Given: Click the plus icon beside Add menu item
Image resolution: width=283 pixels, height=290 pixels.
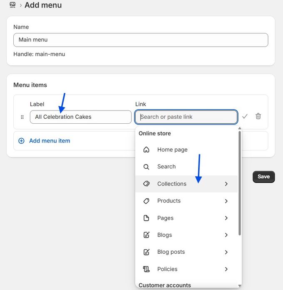Looking at the screenshot, I should point(21,141).
